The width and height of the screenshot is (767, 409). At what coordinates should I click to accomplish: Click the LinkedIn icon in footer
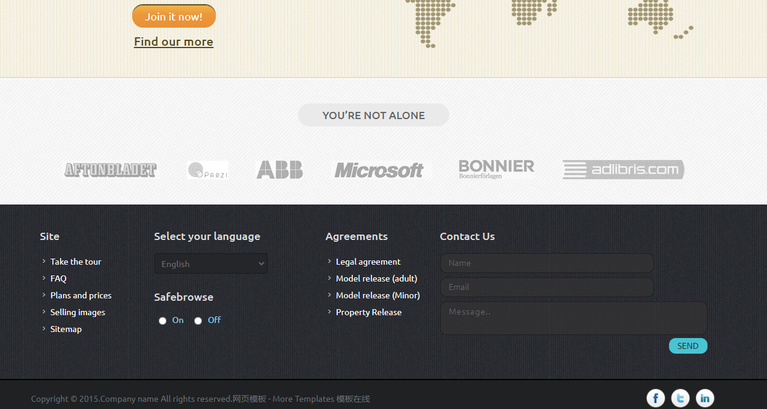[704, 398]
